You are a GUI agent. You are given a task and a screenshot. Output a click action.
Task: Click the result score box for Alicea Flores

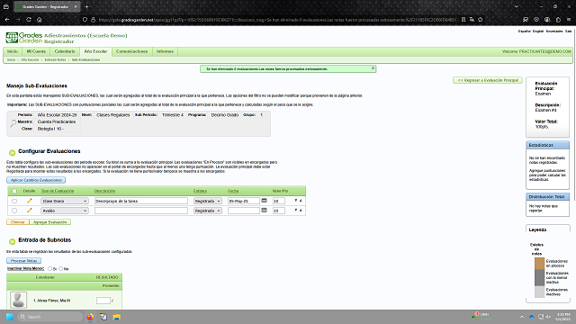(x=103, y=301)
